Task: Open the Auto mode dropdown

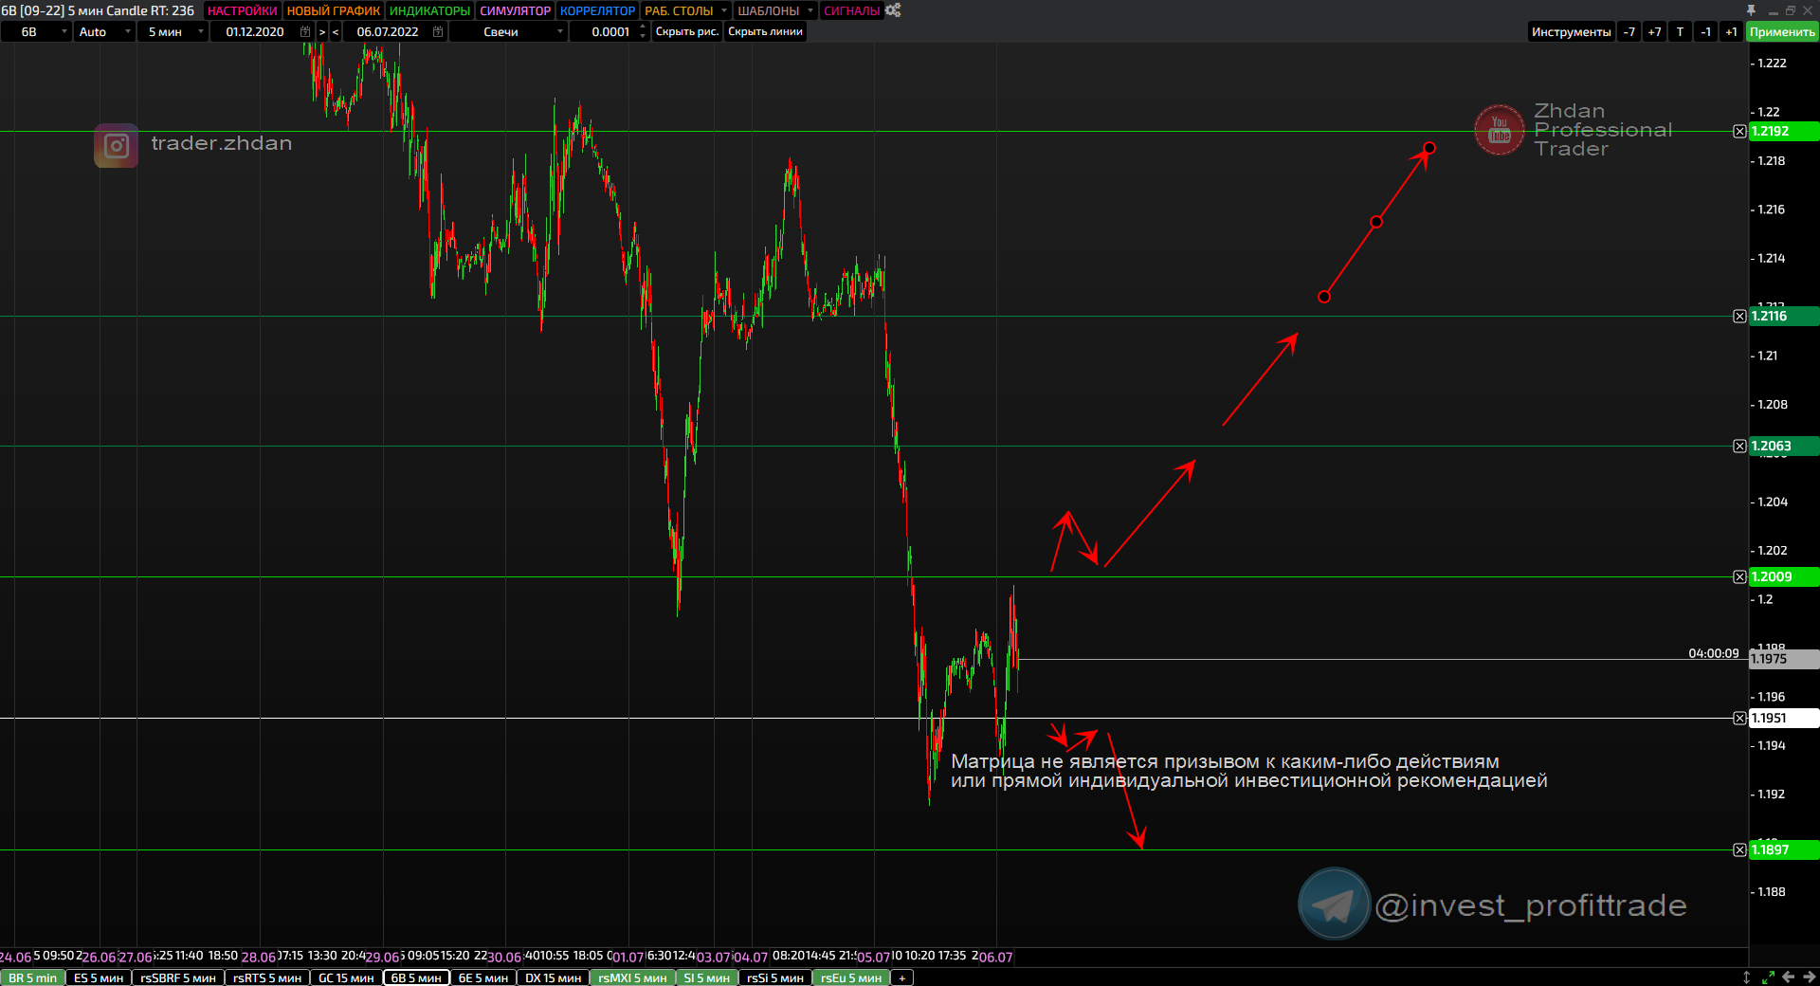Action: point(104,31)
